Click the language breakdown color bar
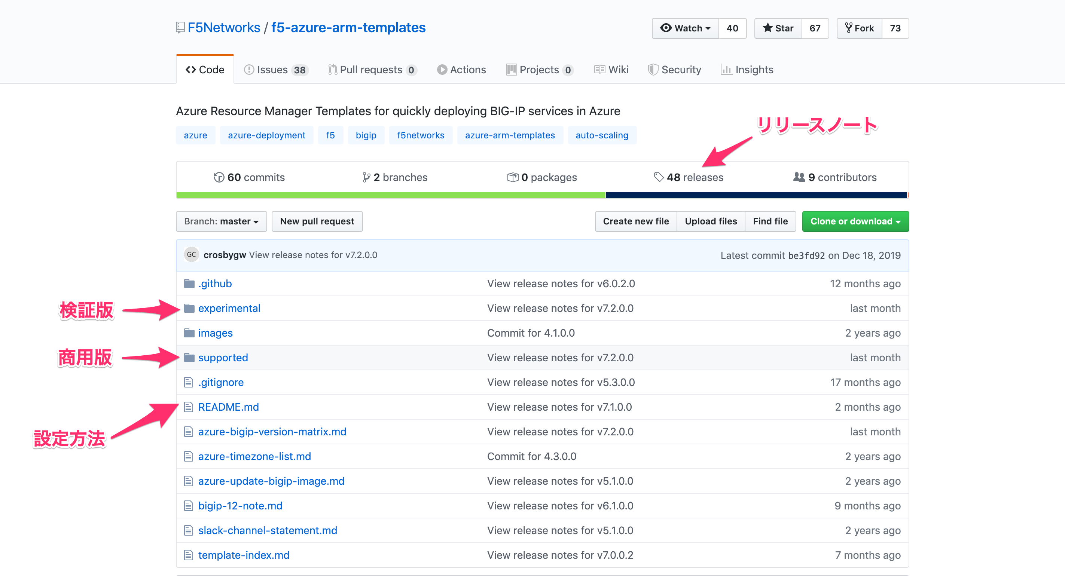1065x576 pixels. [x=542, y=195]
